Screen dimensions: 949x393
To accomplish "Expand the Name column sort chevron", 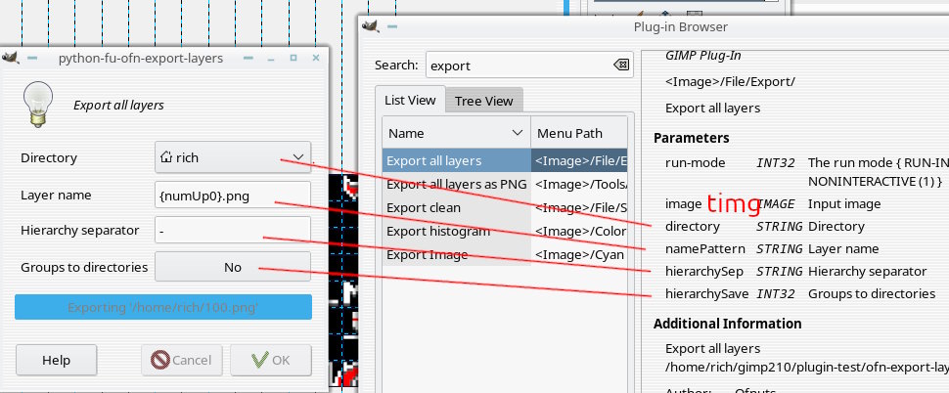I will point(518,133).
